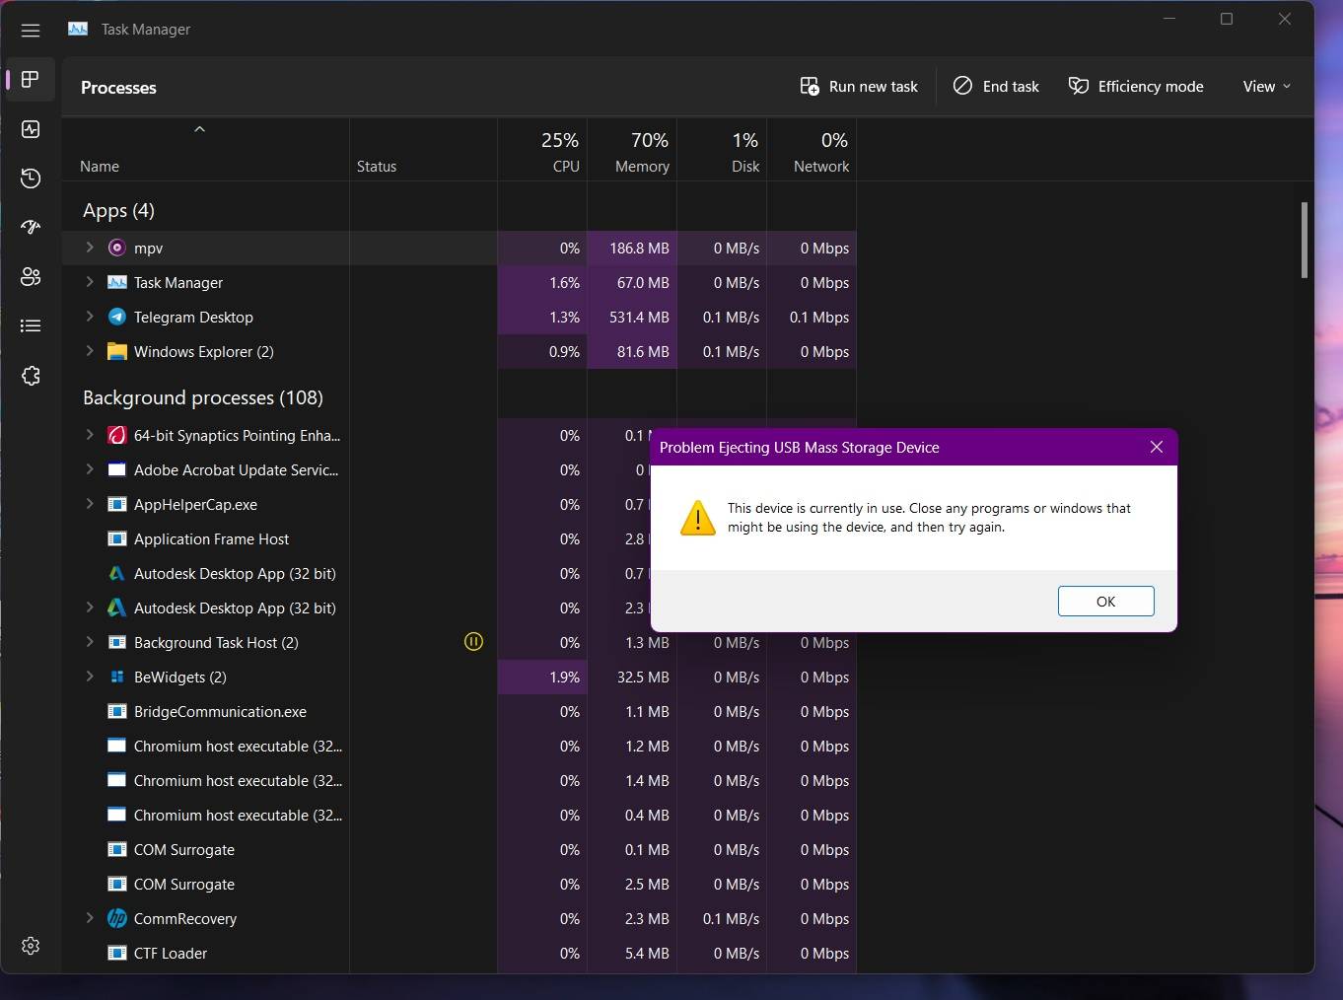The width and height of the screenshot is (1343, 1000).
Task: Enable Efficiency mode from toolbar
Action: (1136, 86)
